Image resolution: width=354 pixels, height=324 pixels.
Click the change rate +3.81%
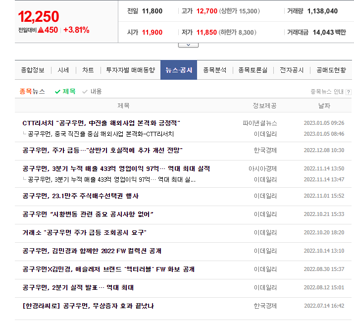[77, 30]
